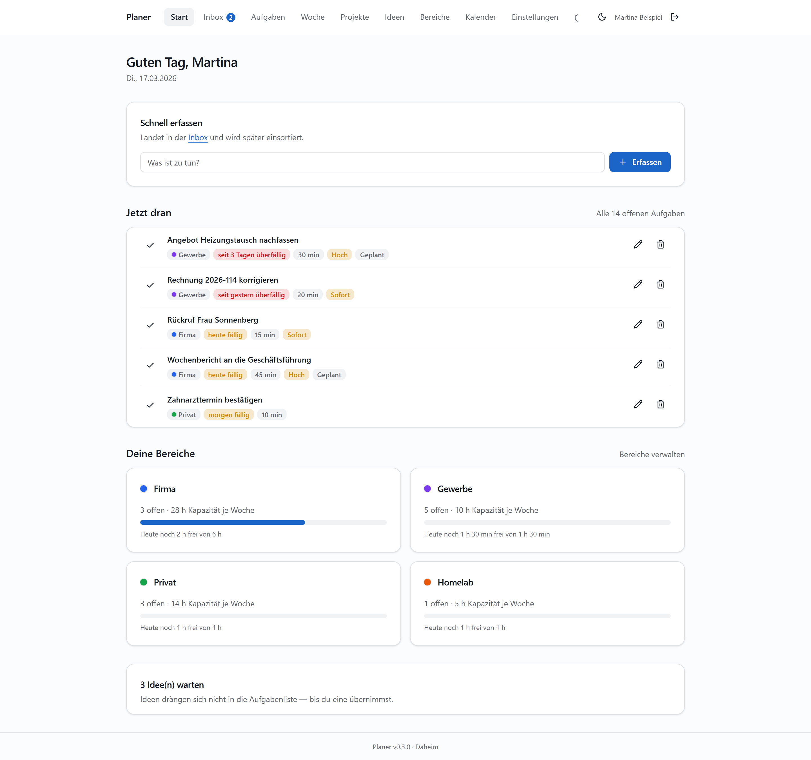Click the Firma capacity progress bar
The image size is (811, 760).
pyautogui.click(x=264, y=523)
